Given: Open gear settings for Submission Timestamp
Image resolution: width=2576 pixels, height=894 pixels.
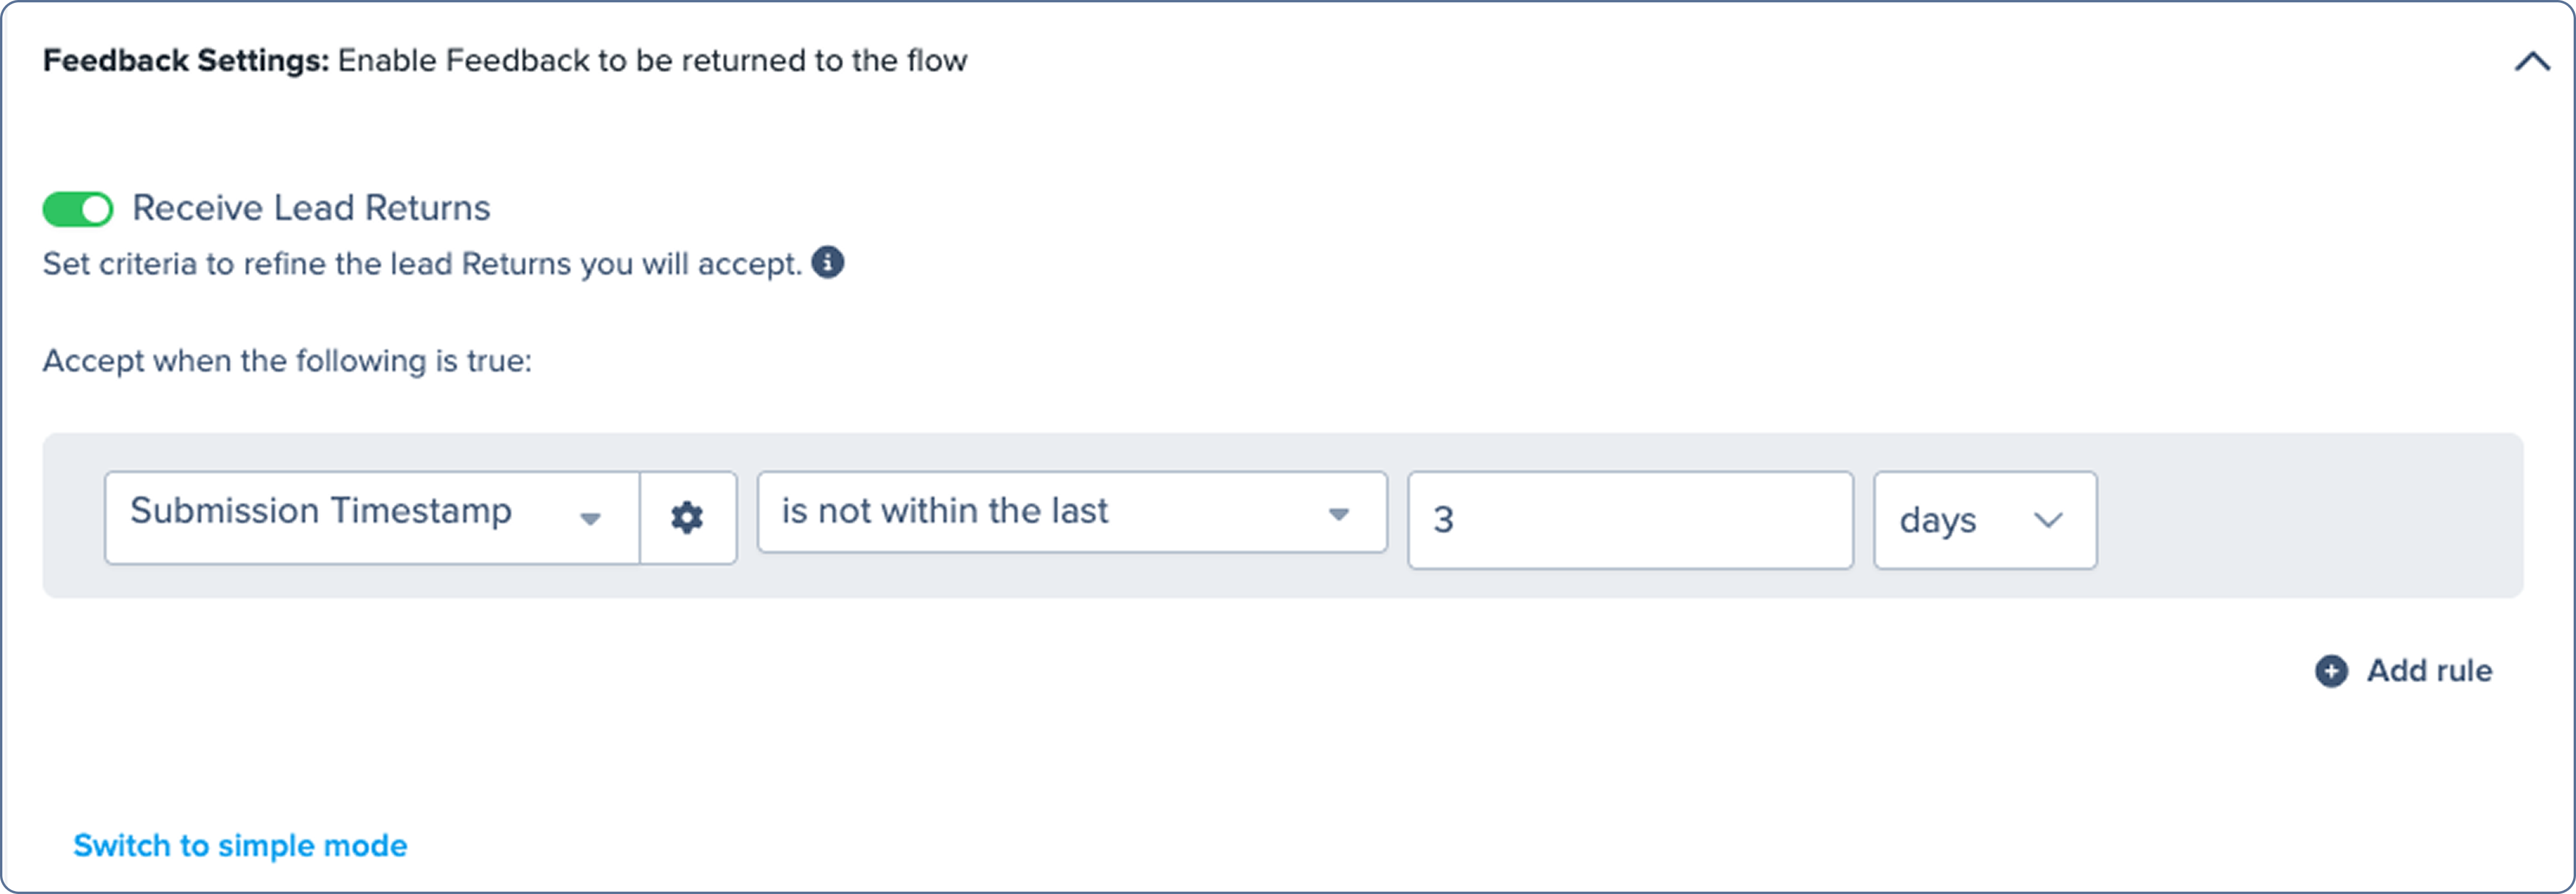Looking at the screenshot, I should [x=687, y=518].
